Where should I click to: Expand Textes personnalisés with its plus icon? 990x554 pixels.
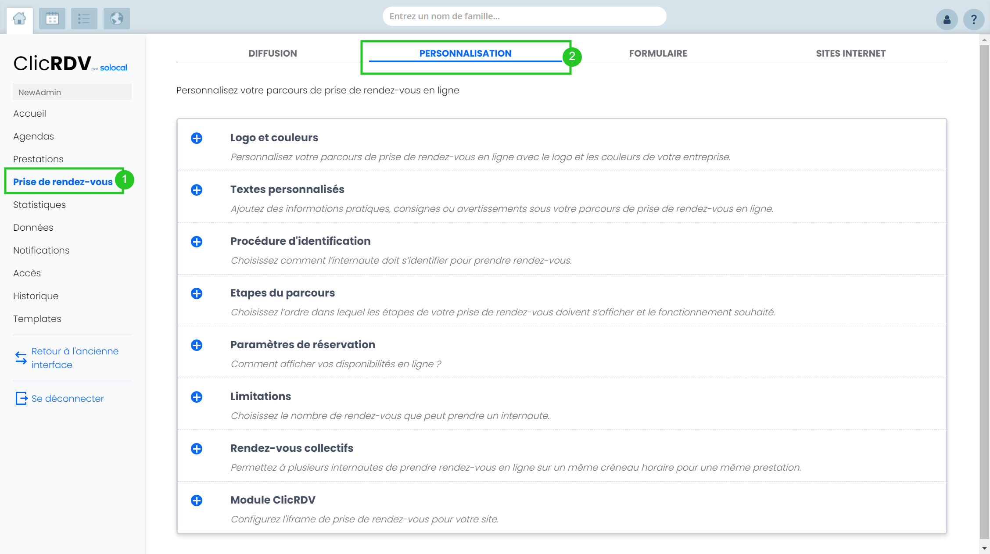tap(197, 190)
